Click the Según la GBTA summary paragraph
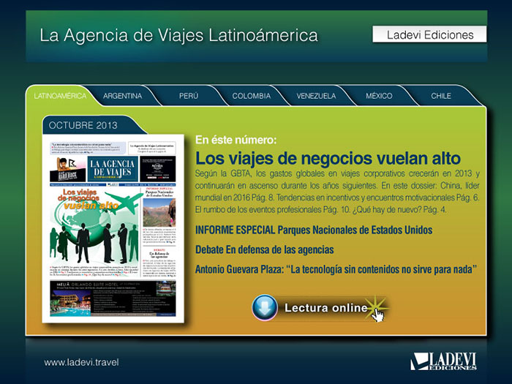The width and height of the screenshot is (512, 384). 337,192
